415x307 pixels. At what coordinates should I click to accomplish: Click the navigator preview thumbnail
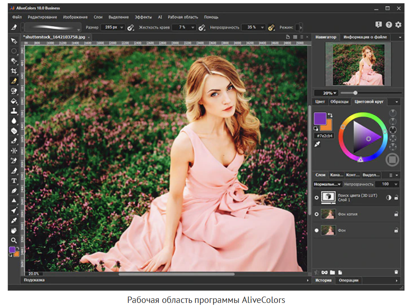358,64
